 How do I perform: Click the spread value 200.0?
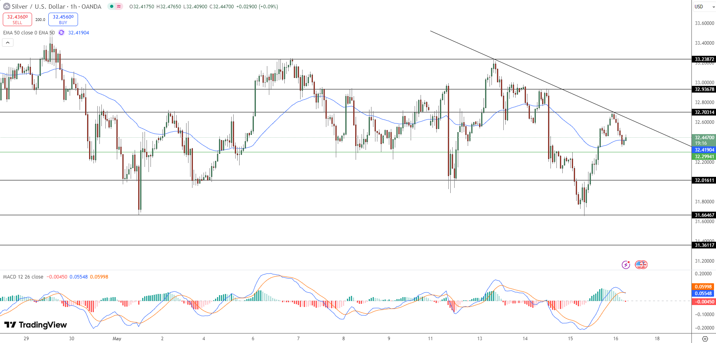pyautogui.click(x=40, y=19)
